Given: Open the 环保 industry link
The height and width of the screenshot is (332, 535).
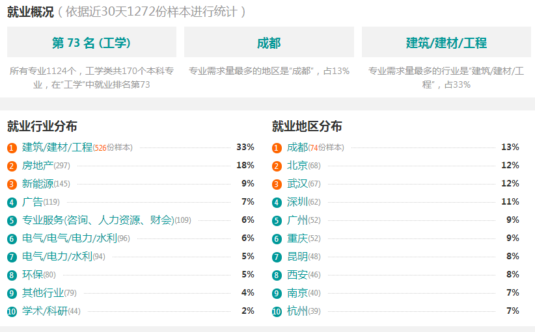Looking at the screenshot, I should click(33, 274).
